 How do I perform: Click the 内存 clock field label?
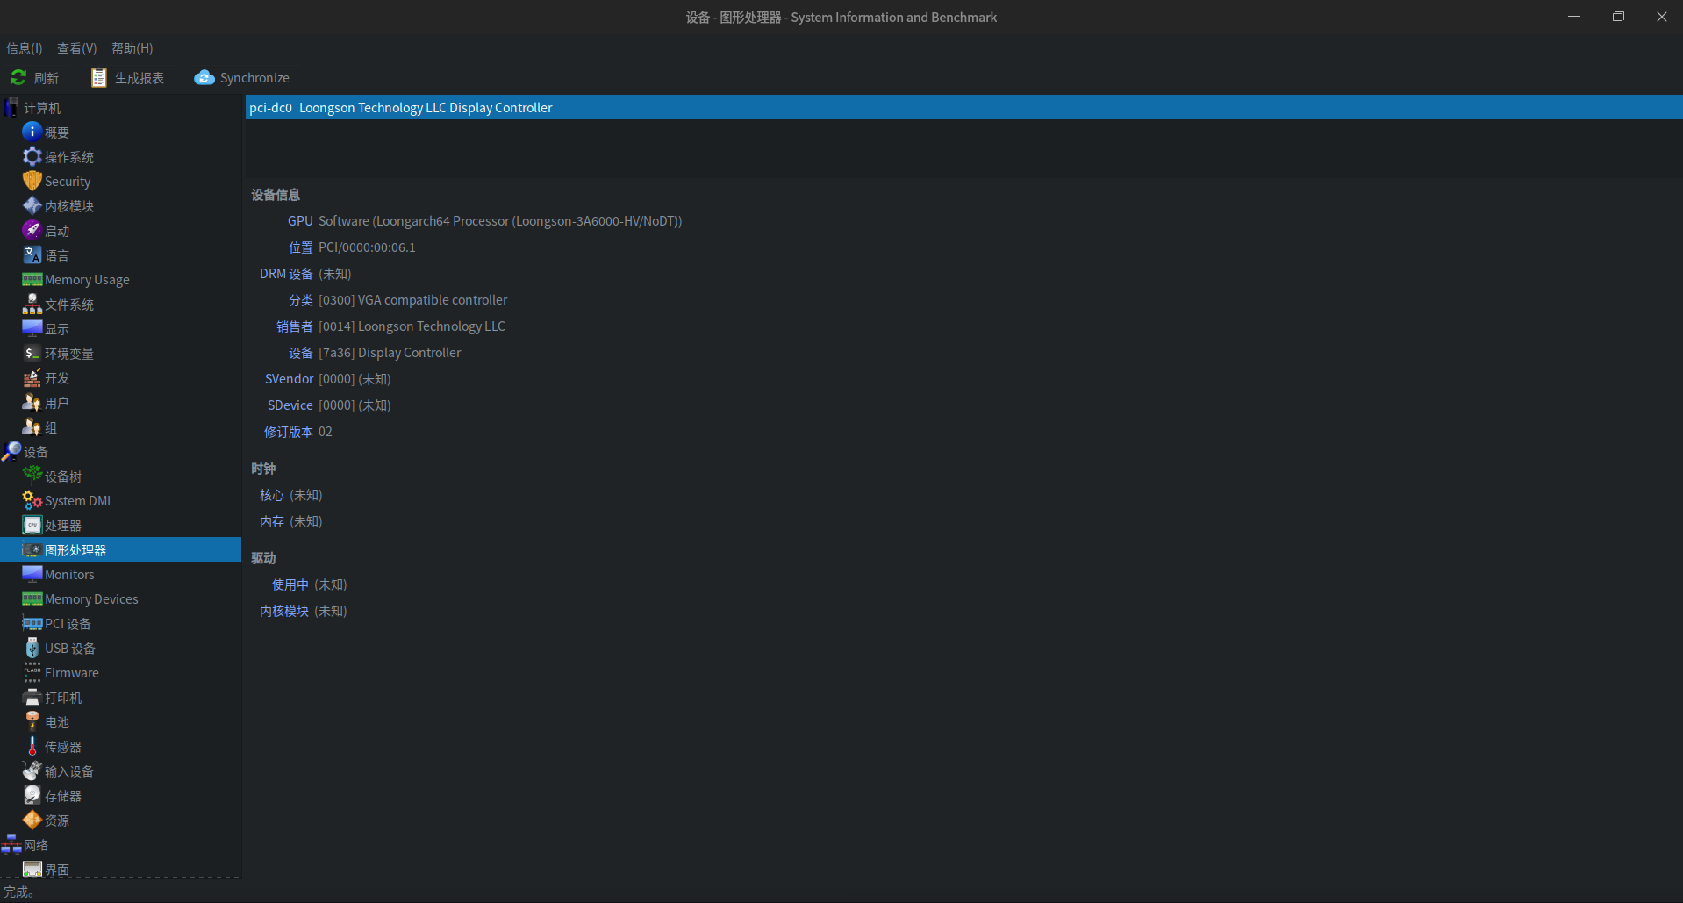[272, 521]
